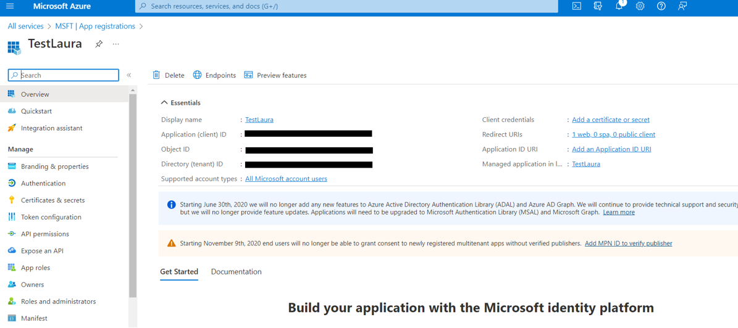Click the App roles icon
Viewport: 738px width, 328px height.
12,268
